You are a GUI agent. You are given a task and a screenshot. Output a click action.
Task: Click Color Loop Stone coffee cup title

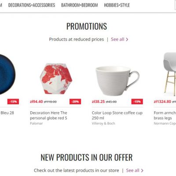coord(117,115)
